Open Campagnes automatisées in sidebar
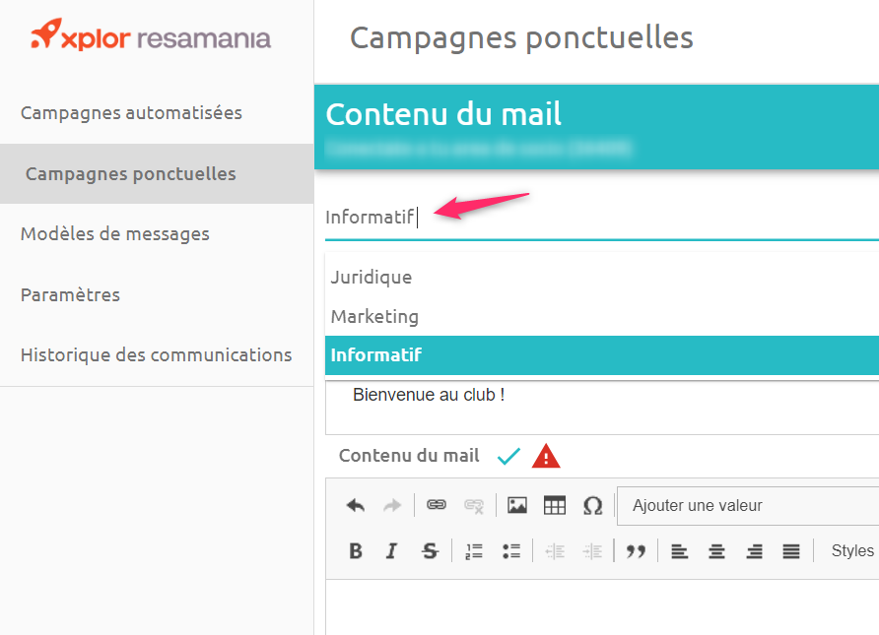Viewport: 879px width, 635px height. (131, 113)
